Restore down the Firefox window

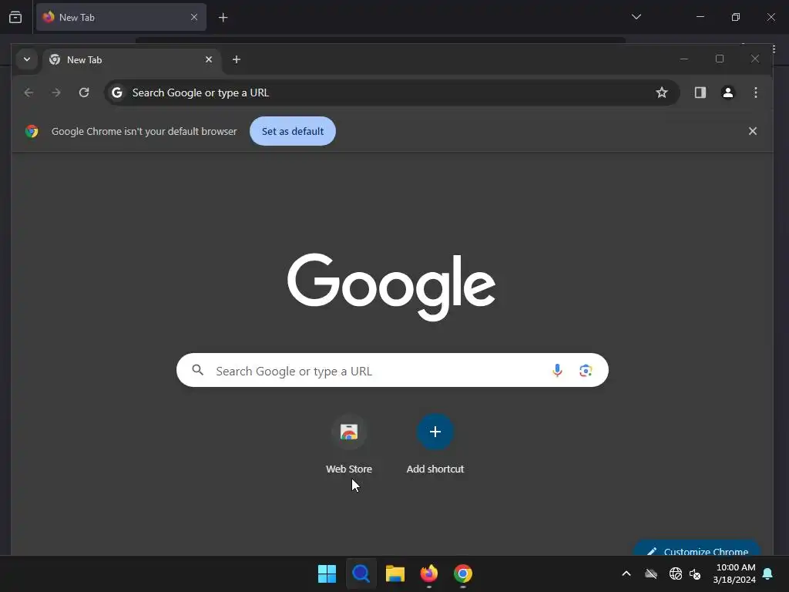(735, 17)
